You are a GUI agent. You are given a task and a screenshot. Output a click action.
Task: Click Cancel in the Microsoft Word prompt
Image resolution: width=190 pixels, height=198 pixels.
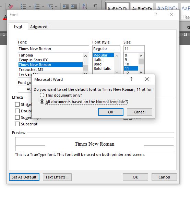[x=140, y=112]
